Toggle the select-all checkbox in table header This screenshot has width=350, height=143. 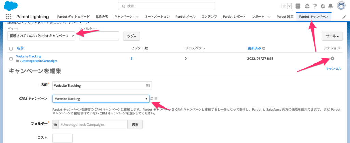tap(11, 48)
